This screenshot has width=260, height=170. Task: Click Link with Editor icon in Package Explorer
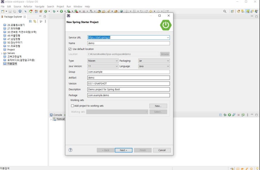coord(35,21)
